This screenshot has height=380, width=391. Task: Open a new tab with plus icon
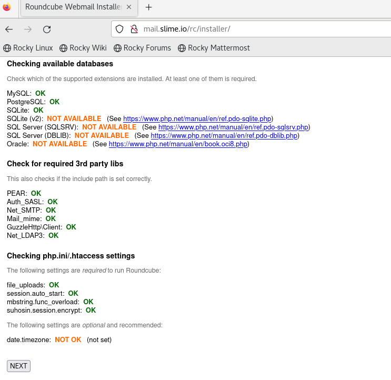click(148, 7)
